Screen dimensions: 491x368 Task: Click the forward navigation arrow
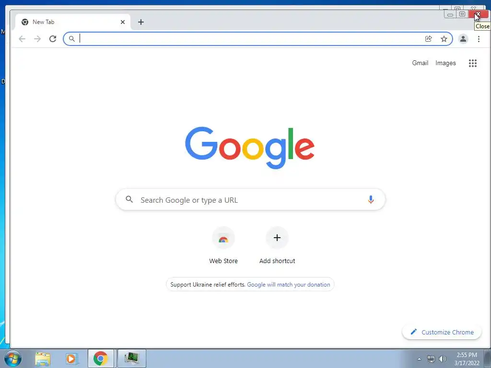coord(37,39)
